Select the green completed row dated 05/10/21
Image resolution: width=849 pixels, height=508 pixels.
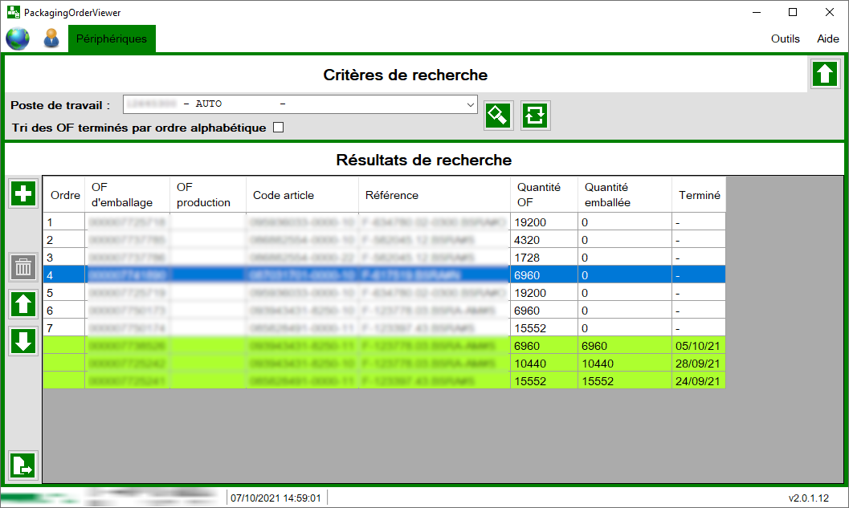click(x=321, y=346)
